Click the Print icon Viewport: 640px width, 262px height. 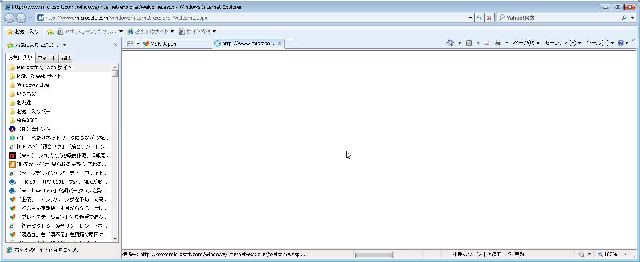(x=498, y=43)
